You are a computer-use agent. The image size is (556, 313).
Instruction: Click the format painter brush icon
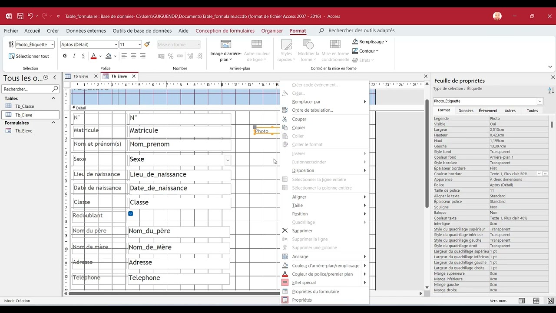click(x=147, y=44)
